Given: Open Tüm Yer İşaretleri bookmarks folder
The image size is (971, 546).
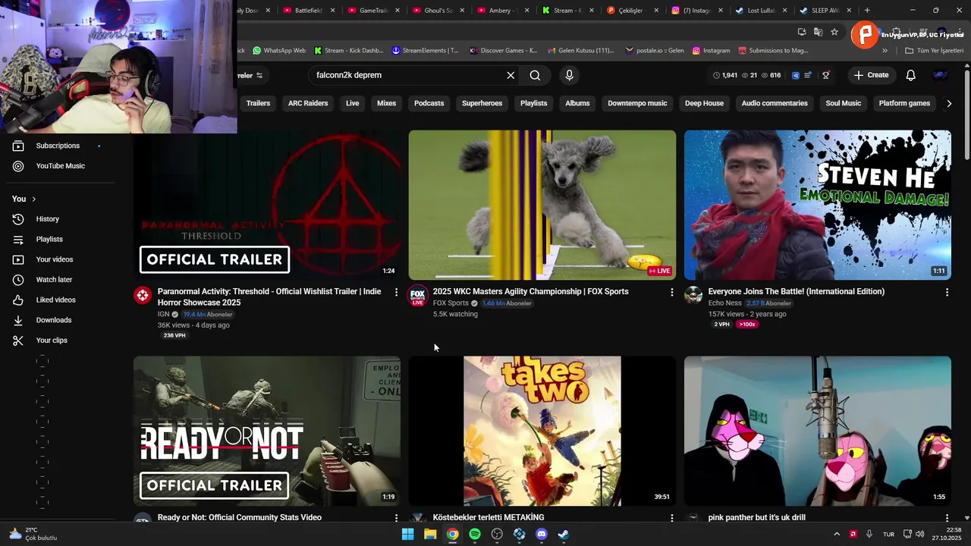Looking at the screenshot, I should click(934, 51).
